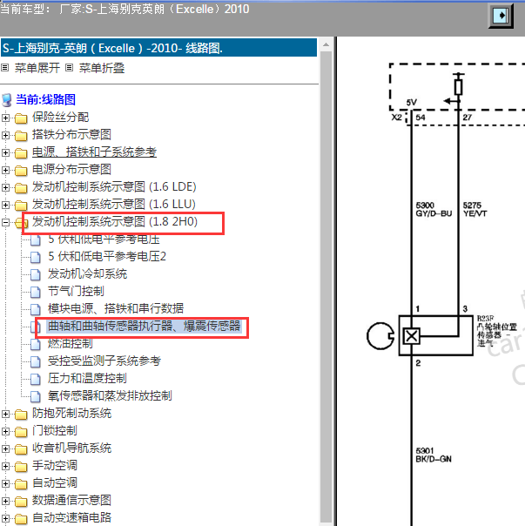Expand the 搭铁分布示意图 folder
The height and width of the screenshot is (526, 525).
coord(5,135)
